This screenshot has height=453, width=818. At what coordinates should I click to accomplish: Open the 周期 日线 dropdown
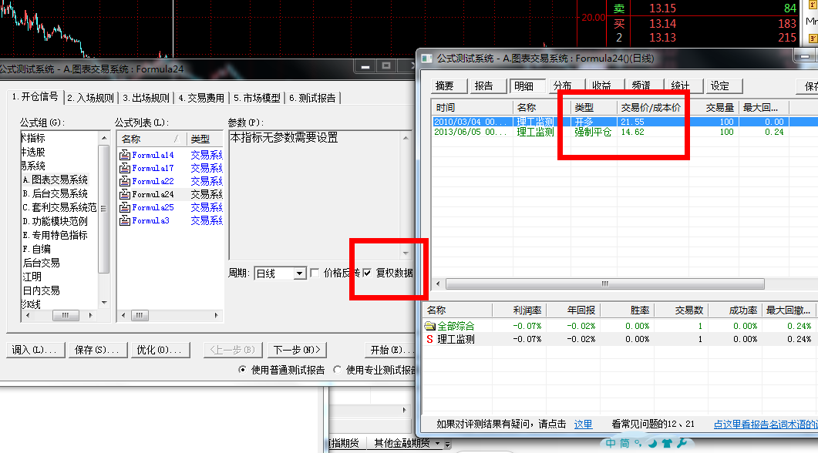[x=299, y=273]
